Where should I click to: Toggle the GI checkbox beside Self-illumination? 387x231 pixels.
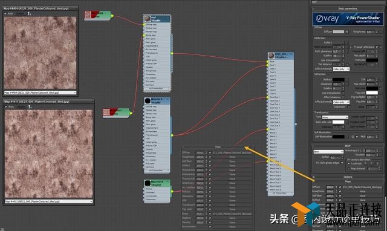pyautogui.click(x=357, y=137)
